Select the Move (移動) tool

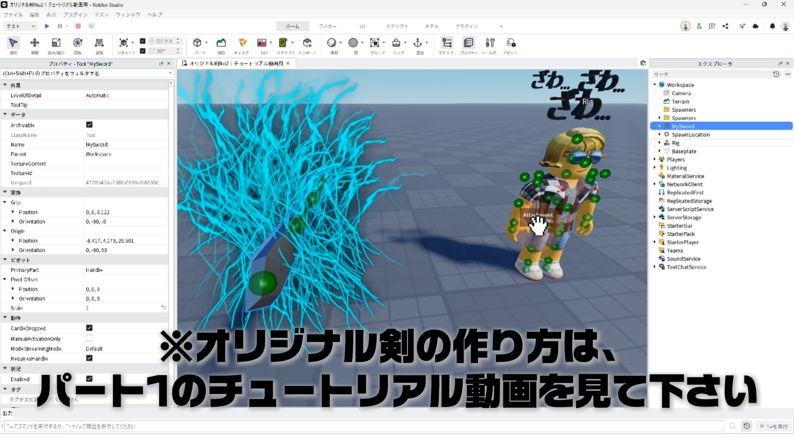click(35, 43)
